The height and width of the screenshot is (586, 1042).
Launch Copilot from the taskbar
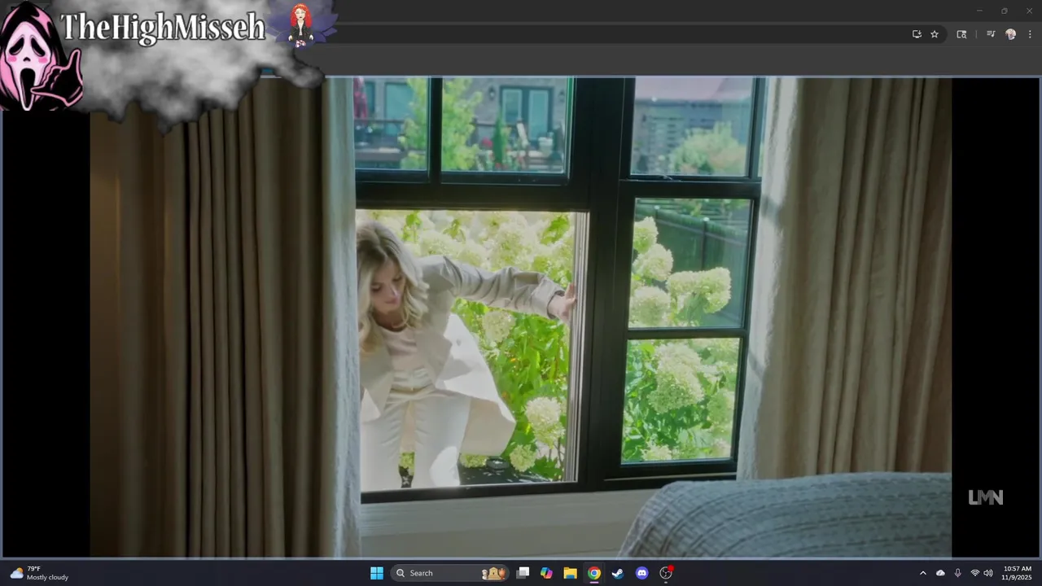click(x=546, y=573)
